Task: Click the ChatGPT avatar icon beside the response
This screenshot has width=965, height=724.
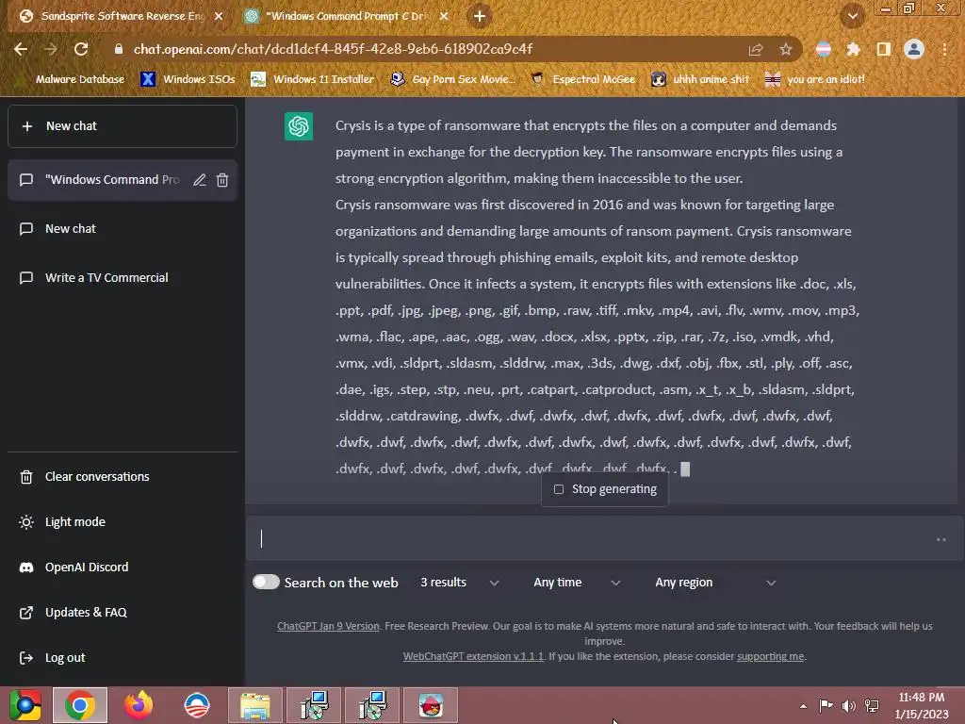Action: 299,126
